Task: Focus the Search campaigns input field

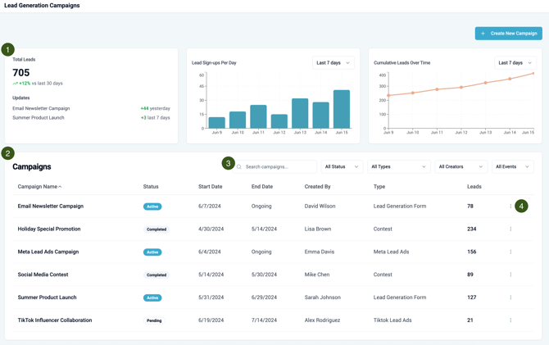Action: 279,166
